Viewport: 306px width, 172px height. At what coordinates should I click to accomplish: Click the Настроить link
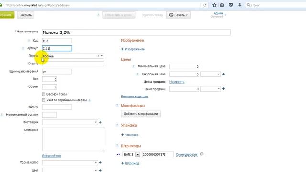(176, 82)
